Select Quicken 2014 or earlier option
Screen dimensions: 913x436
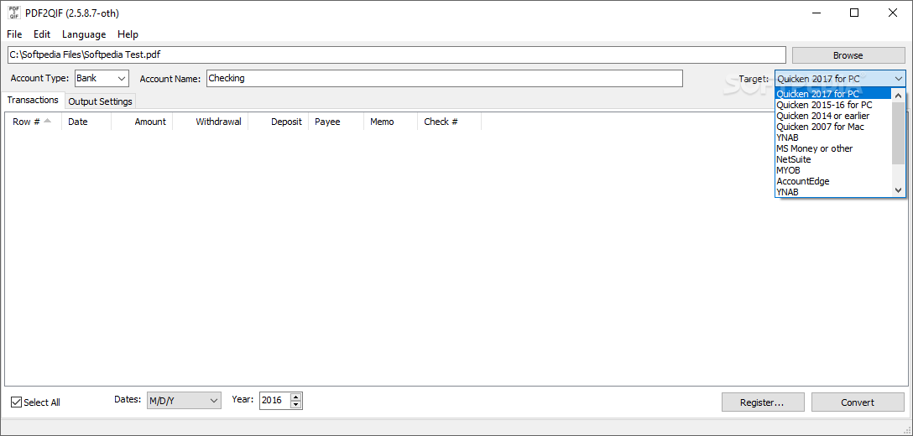833,116
